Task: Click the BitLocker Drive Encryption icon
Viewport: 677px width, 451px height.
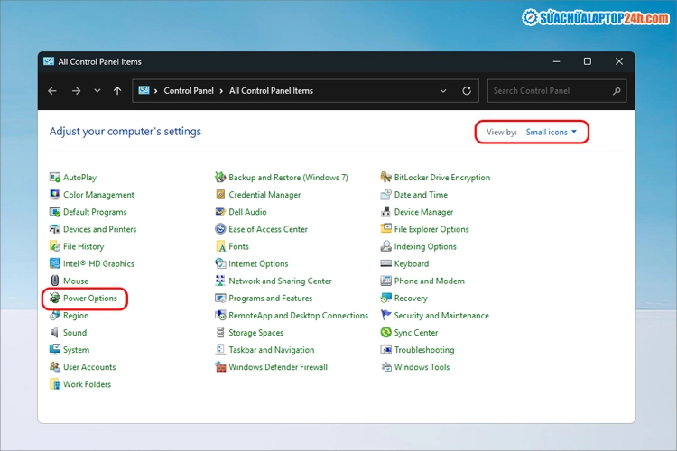Action: [386, 178]
